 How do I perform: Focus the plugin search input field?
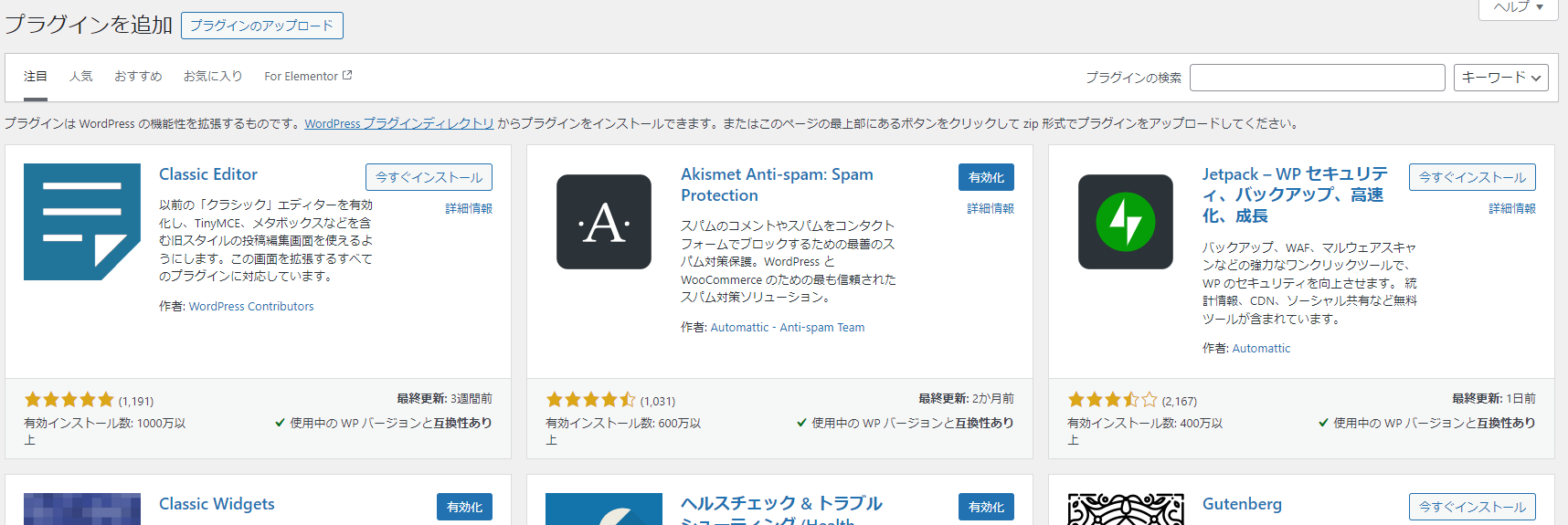click(x=1317, y=78)
